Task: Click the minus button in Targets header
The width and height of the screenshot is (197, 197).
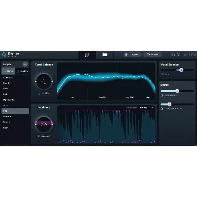Action: pos(25,64)
